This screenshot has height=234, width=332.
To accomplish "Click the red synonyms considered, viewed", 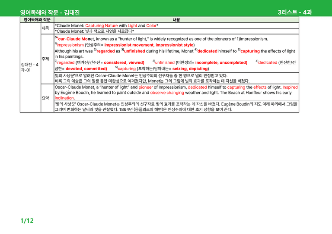I will pyautogui.click(x=124, y=62).
